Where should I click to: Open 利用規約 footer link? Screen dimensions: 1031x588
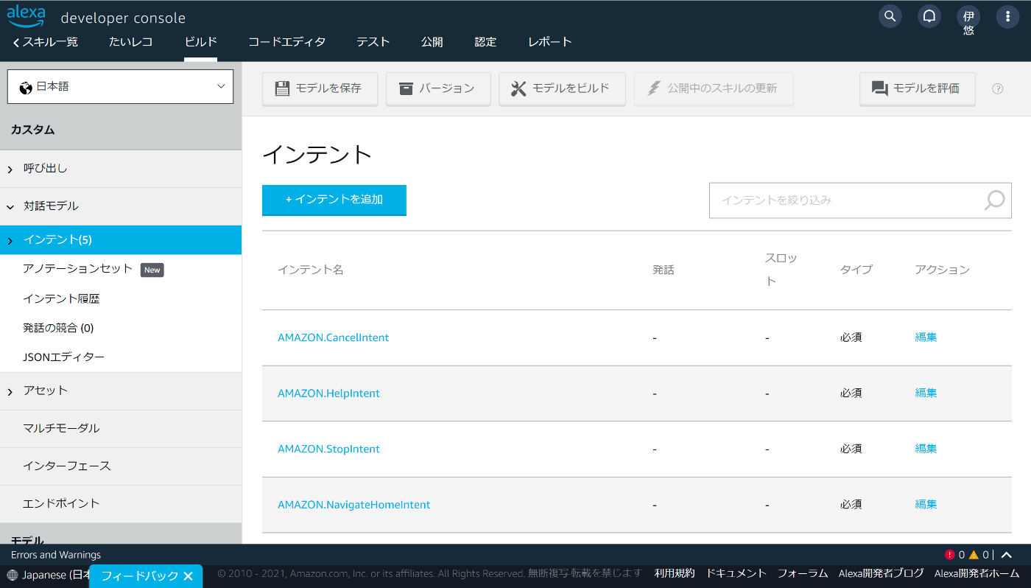pos(675,573)
